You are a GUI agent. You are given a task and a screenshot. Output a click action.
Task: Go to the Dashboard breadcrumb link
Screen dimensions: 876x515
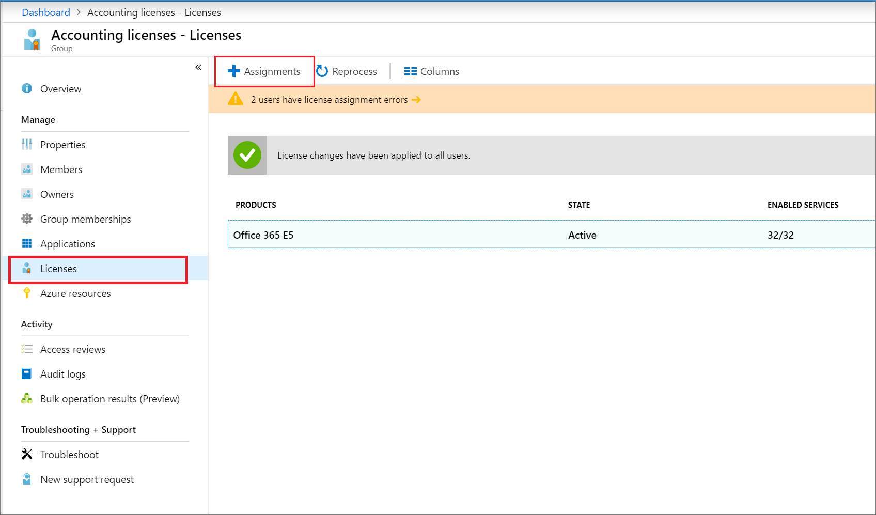[46, 12]
